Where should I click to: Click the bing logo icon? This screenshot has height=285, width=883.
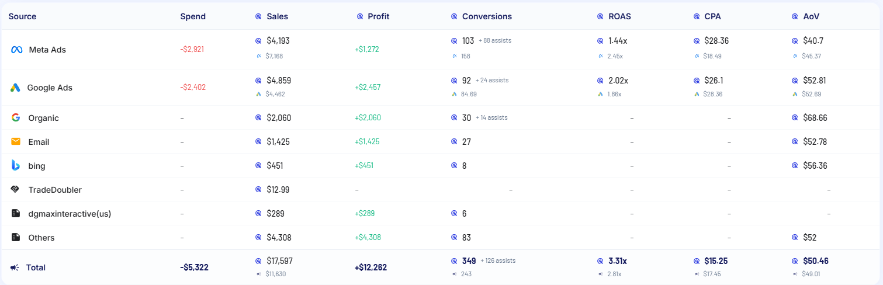pyautogui.click(x=16, y=165)
